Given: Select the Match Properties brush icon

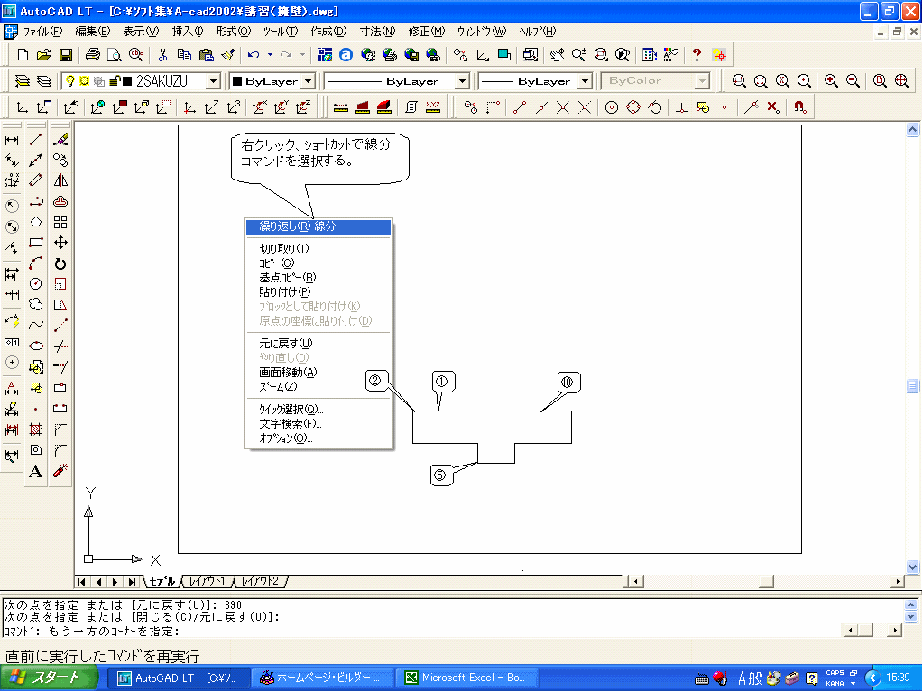Looking at the screenshot, I should (227, 55).
